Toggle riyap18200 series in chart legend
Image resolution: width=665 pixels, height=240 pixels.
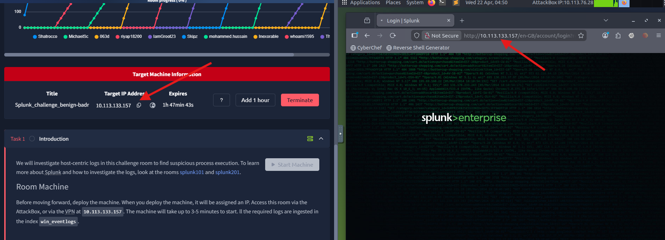(129, 36)
